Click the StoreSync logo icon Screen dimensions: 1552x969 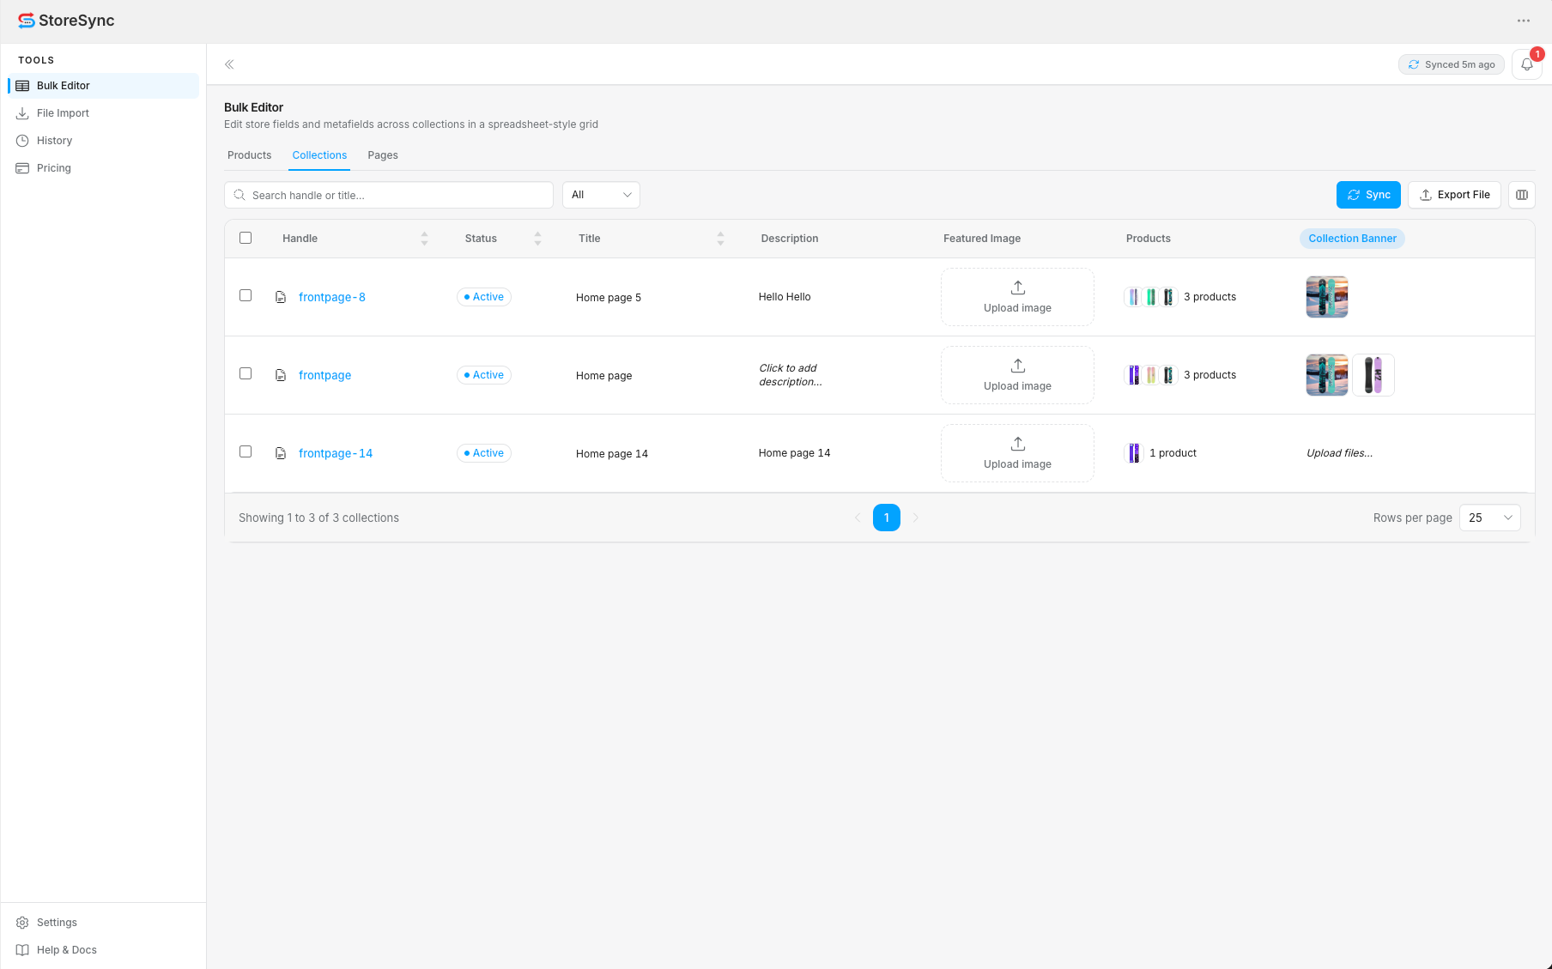(27, 21)
